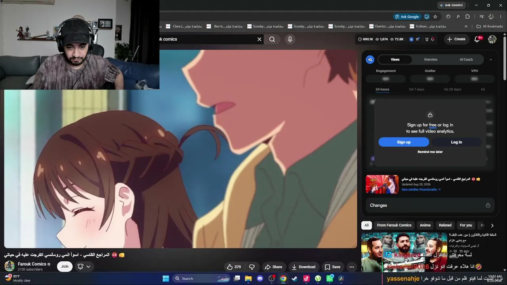The width and height of the screenshot is (507, 285).
Task: Open the Clara bookmark
Action: click(x=184, y=27)
